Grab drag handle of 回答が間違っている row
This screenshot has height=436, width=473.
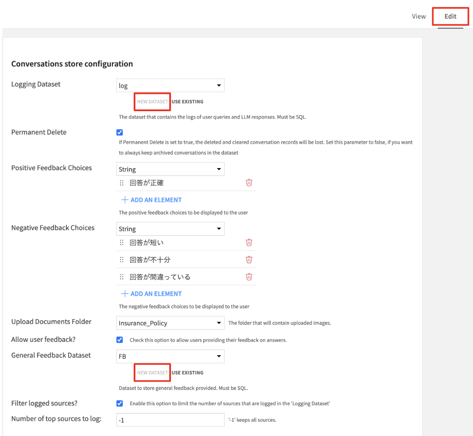(122, 277)
